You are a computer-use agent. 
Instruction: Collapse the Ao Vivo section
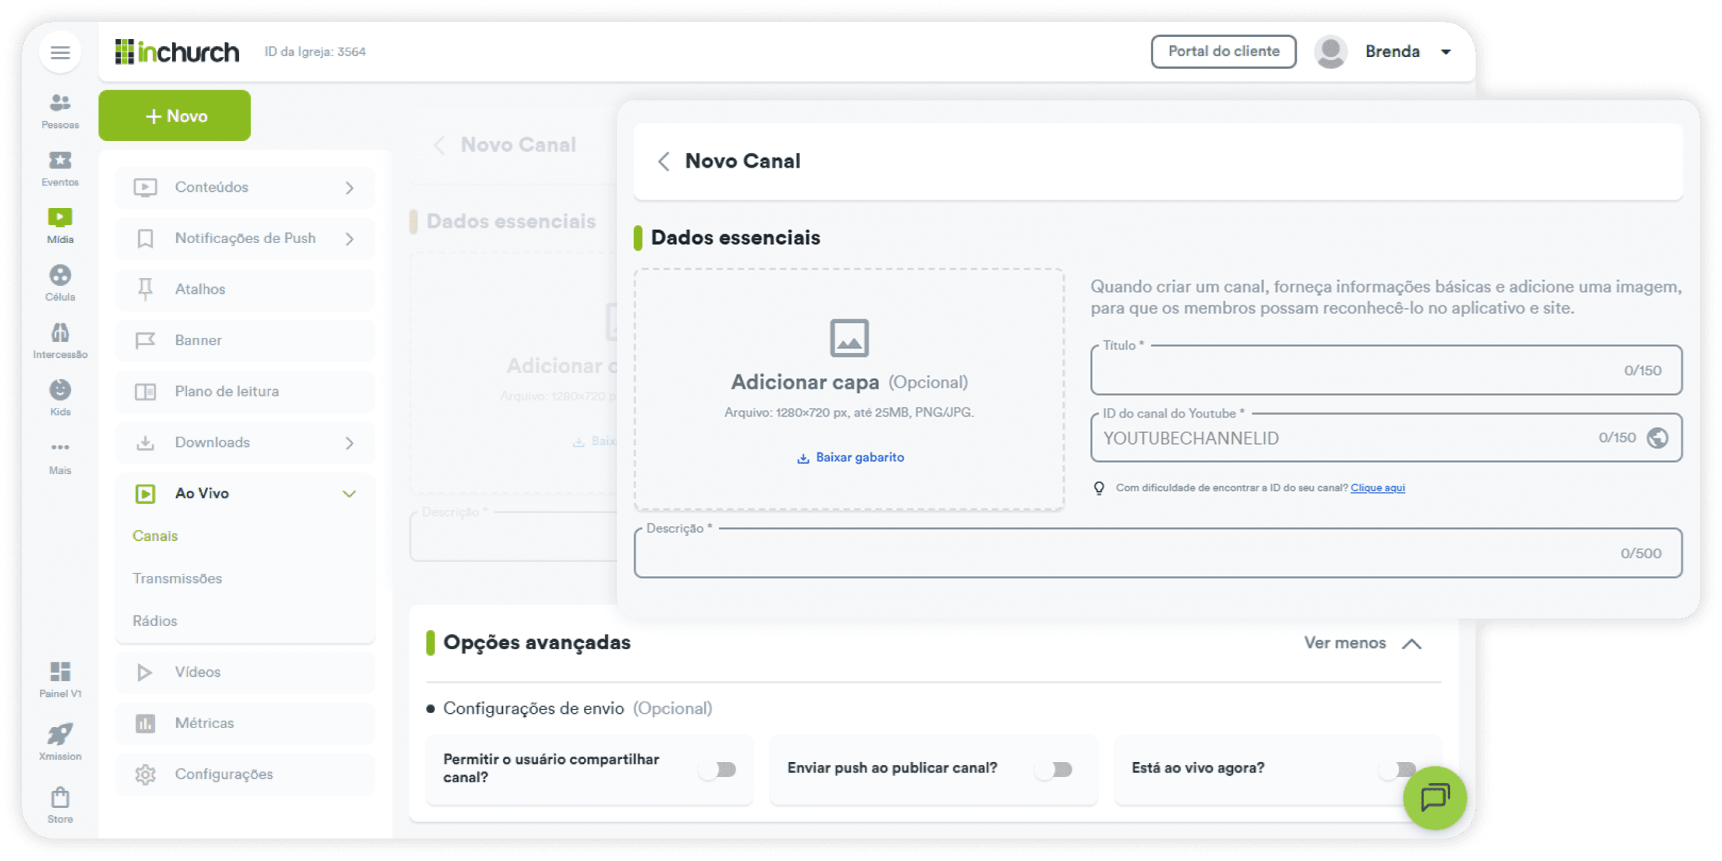349,494
